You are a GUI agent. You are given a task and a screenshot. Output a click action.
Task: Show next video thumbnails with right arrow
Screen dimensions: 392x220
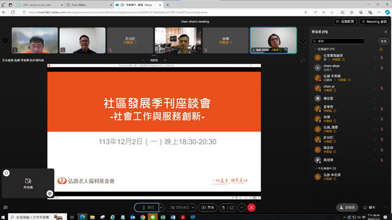point(302,40)
